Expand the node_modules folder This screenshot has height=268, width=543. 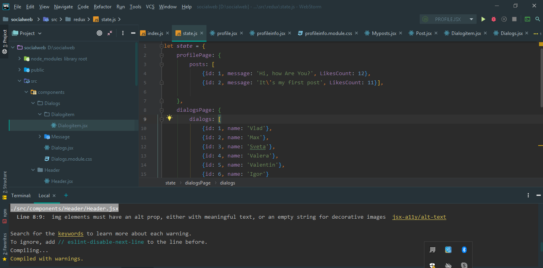[x=19, y=59]
